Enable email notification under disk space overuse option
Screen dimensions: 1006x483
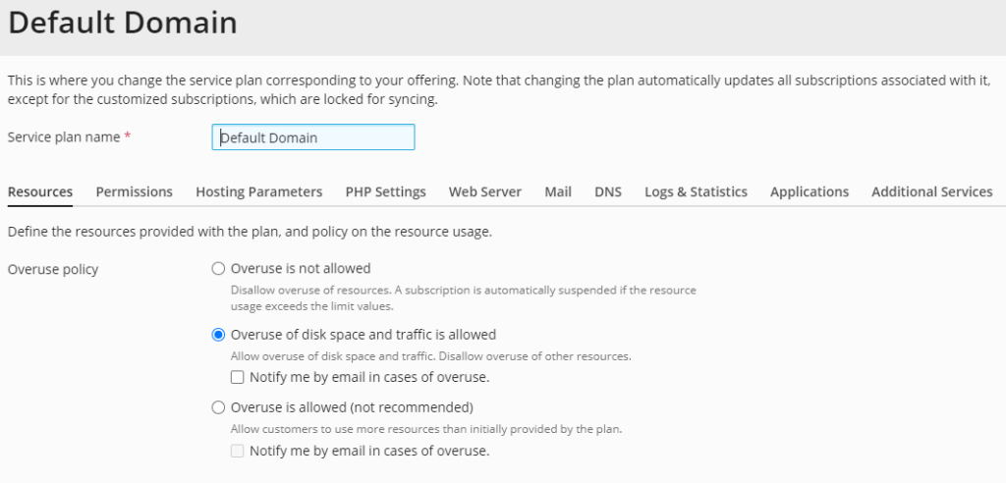pos(238,377)
